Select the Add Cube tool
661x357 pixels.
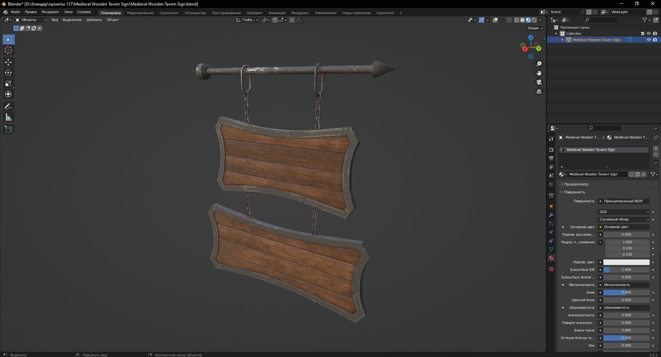pyautogui.click(x=9, y=130)
